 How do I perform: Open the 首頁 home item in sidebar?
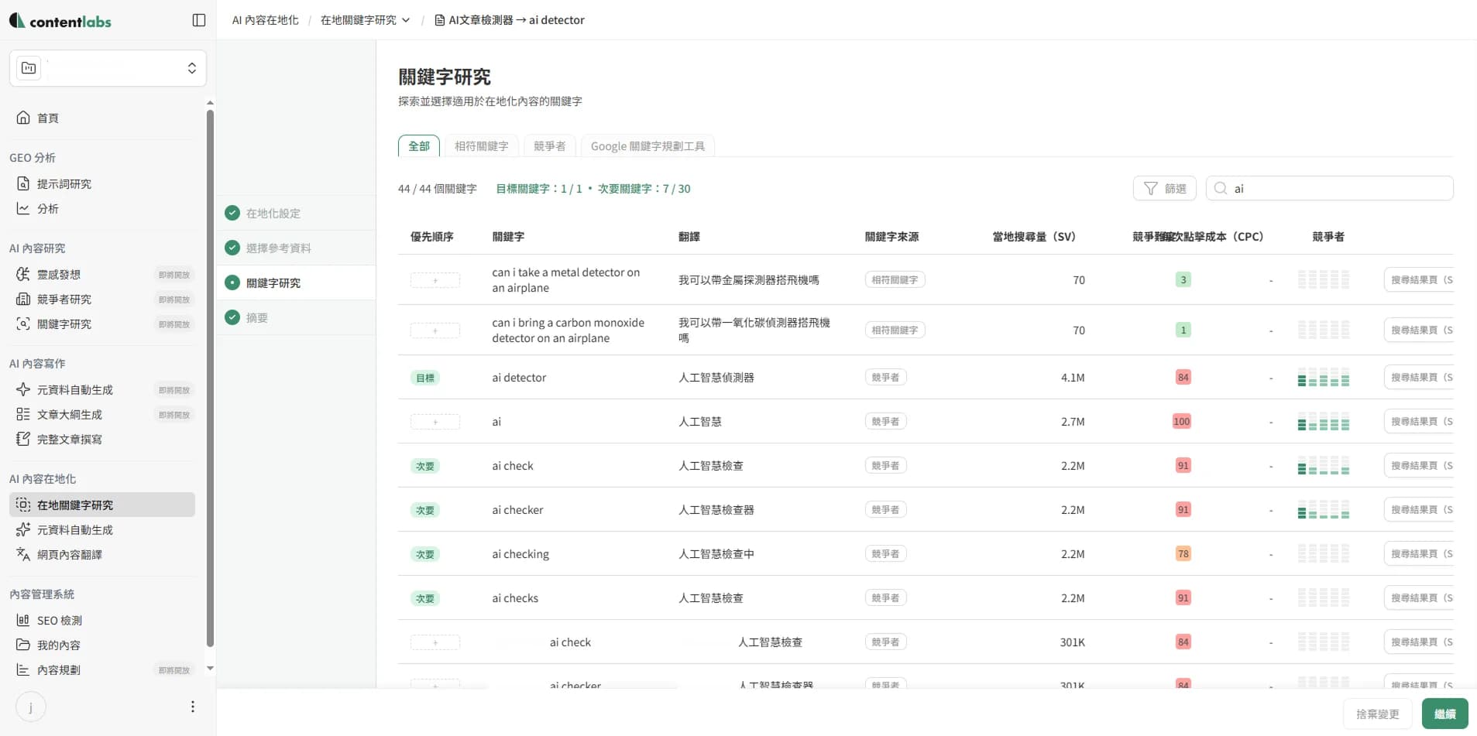[48, 118]
